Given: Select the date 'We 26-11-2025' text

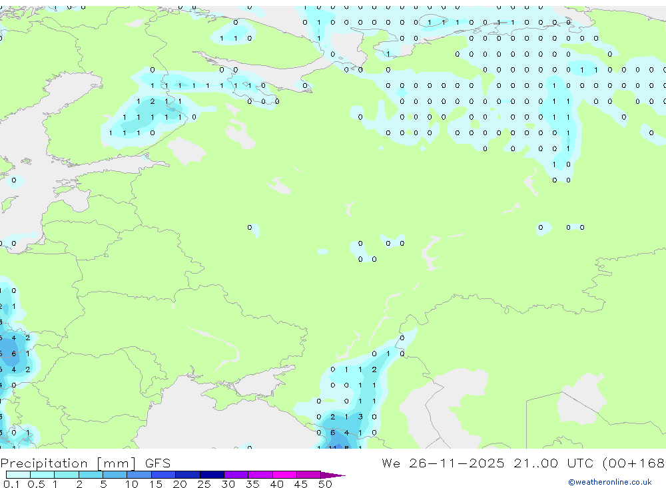Looking at the screenshot, I should (x=443, y=463).
